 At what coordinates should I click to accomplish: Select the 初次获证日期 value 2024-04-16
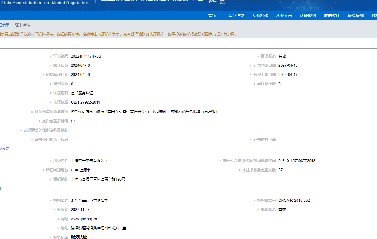pos(80,75)
